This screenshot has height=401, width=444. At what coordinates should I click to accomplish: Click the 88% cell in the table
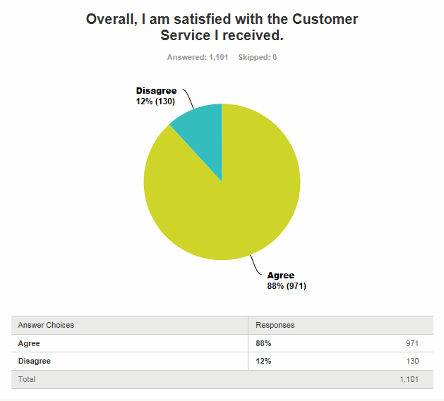263,343
